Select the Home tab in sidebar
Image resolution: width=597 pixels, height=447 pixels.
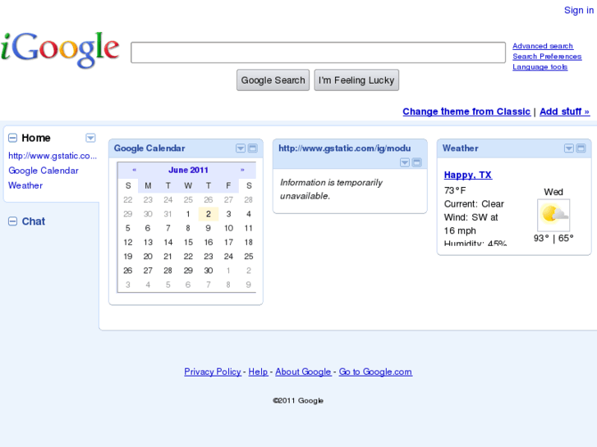click(36, 138)
